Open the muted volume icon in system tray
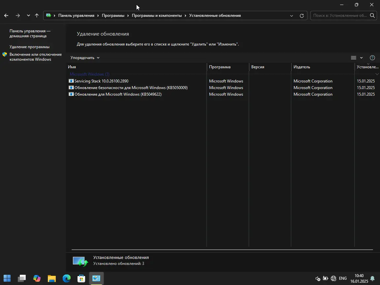380x285 pixels. (318, 279)
